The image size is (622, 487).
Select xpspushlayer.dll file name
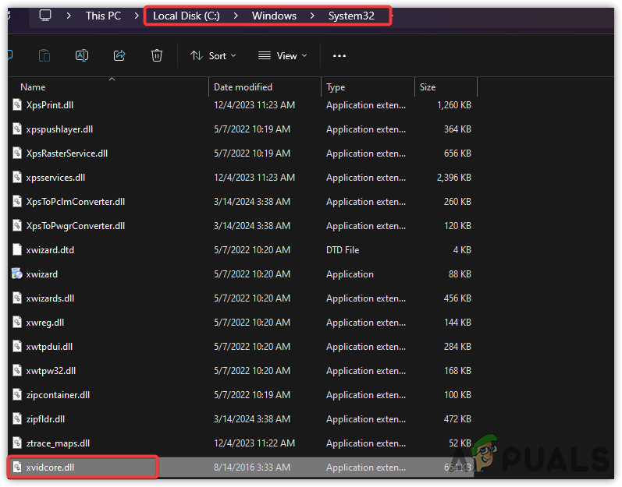[59, 129]
